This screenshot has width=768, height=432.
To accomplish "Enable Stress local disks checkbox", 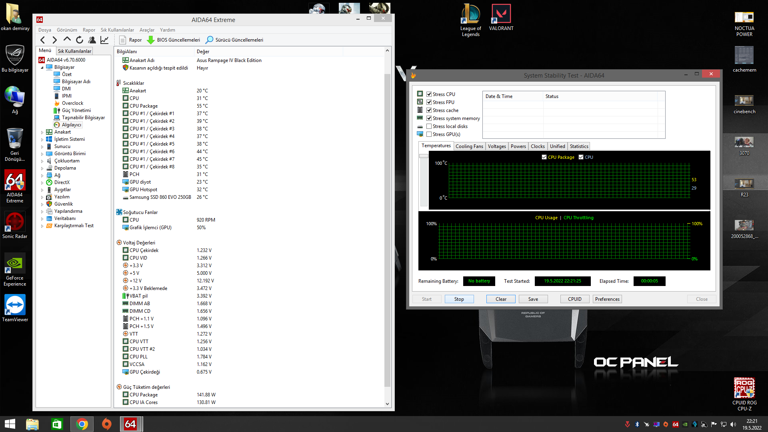I will pyautogui.click(x=429, y=126).
